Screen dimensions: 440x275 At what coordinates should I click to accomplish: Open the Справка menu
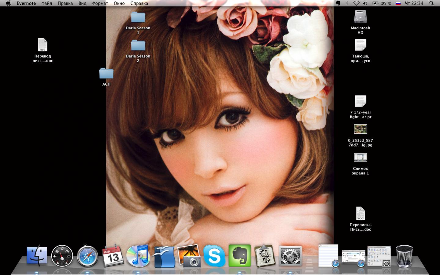139,3
